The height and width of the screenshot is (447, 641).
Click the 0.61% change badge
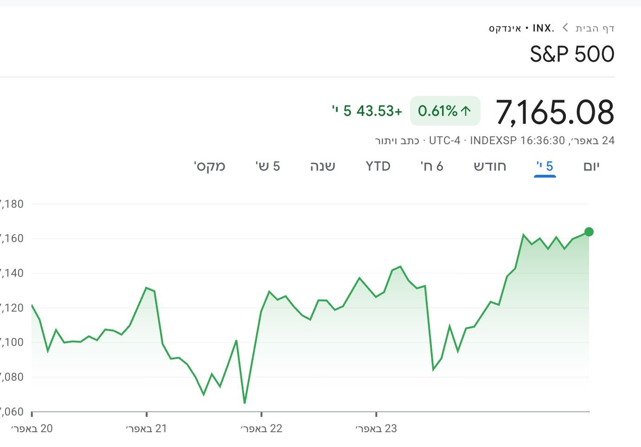[444, 111]
